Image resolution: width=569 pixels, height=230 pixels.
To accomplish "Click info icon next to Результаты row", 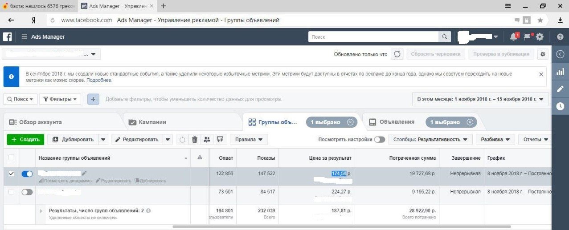I will 148,210.
